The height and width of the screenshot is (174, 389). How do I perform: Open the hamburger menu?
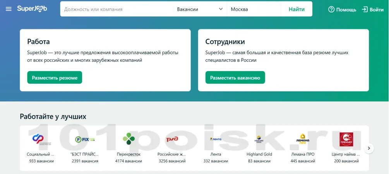(x=9, y=9)
